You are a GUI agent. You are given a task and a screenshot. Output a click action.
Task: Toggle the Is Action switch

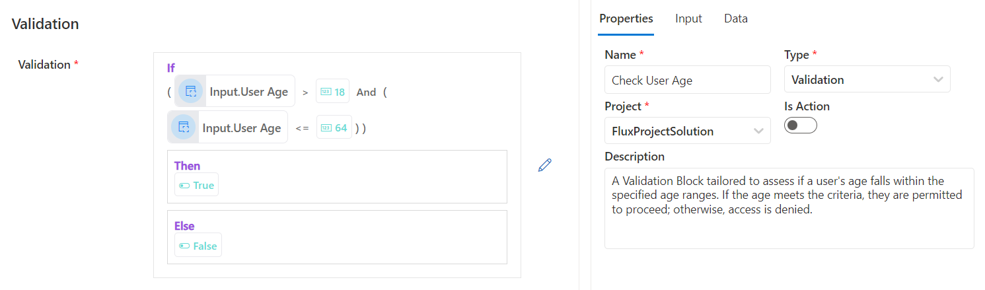(x=800, y=126)
